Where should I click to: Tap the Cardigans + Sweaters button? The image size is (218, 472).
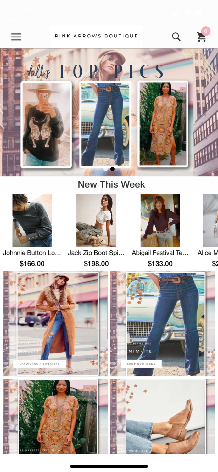tap(39, 364)
